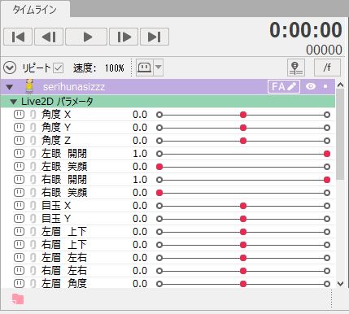Click keyframe icon for 左眉 角度
This screenshot has width=349, height=314.
point(19,284)
